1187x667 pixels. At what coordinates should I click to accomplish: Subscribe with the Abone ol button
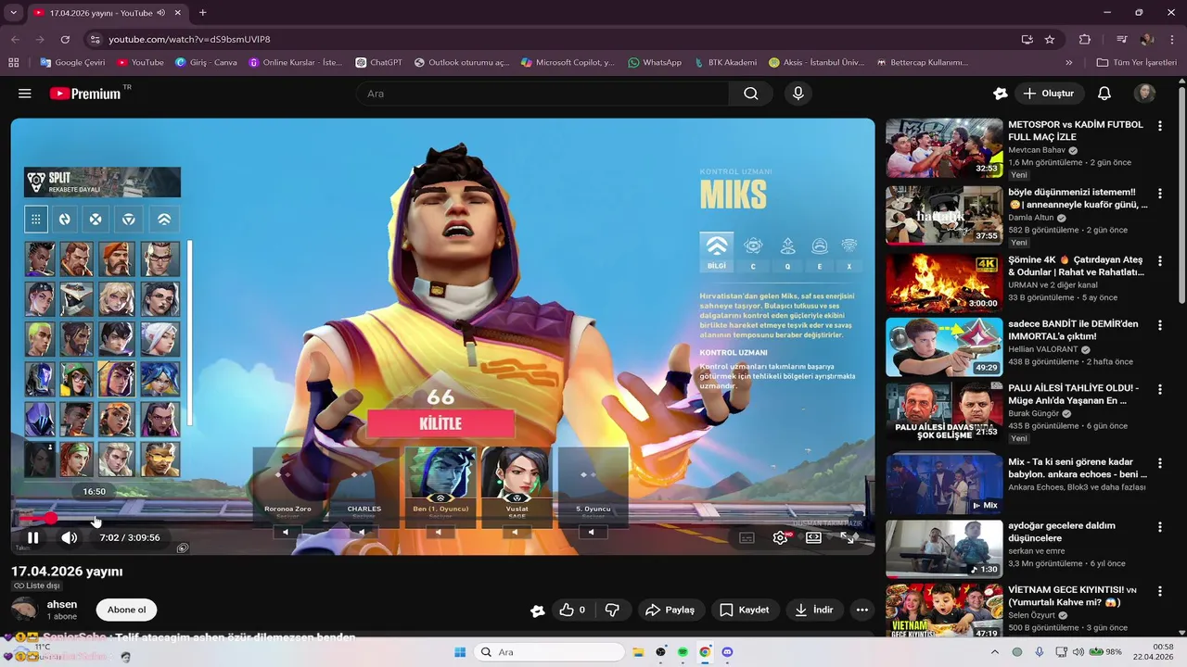(127, 610)
